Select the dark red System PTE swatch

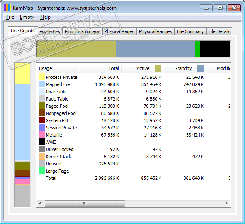pos(42,120)
